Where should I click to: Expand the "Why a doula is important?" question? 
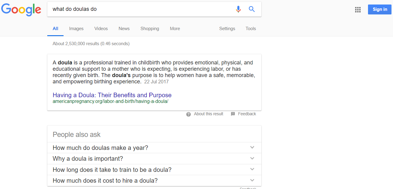252,158
